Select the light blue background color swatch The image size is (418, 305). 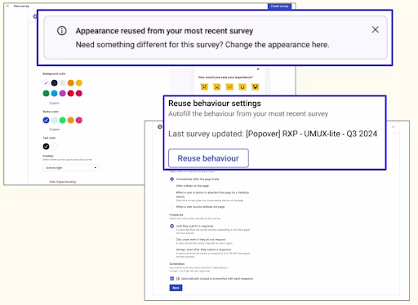[x=55, y=93]
